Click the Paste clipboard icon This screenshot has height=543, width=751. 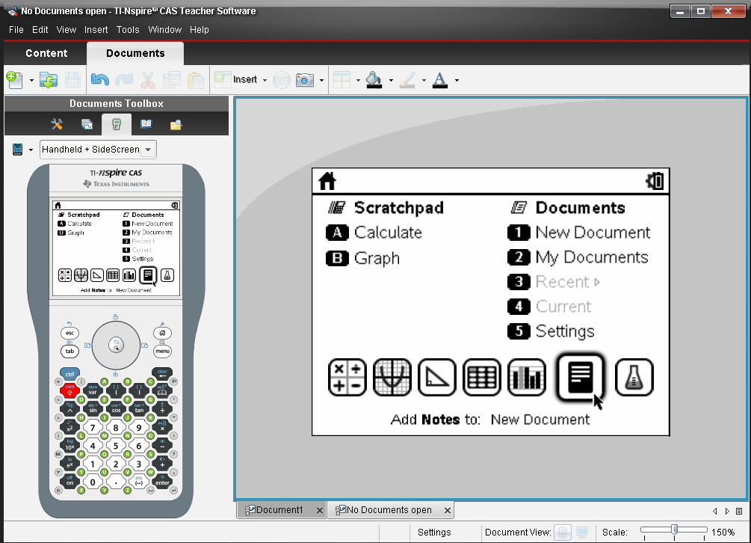[196, 80]
